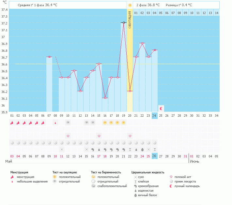The width and height of the screenshot is (232, 205).
Task: Click the intercourse heart icon on day 15
Action: (x=99, y=136)
